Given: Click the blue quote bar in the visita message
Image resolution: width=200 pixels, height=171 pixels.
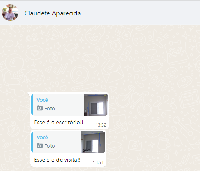Looking at the screenshot, I should click(32, 142).
